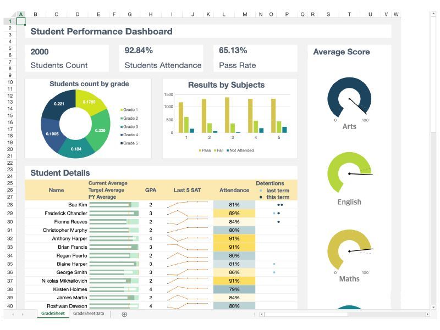Click the Grade 1 donut slice 0.1785
440x330 pixels.
point(90,102)
